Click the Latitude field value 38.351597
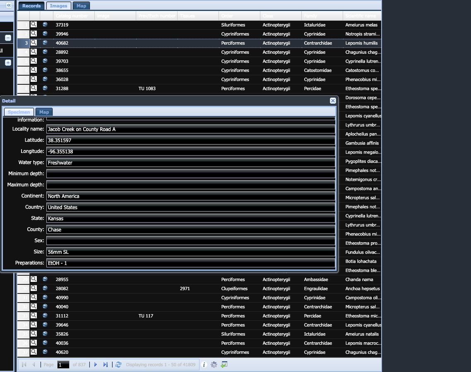 coord(191,141)
